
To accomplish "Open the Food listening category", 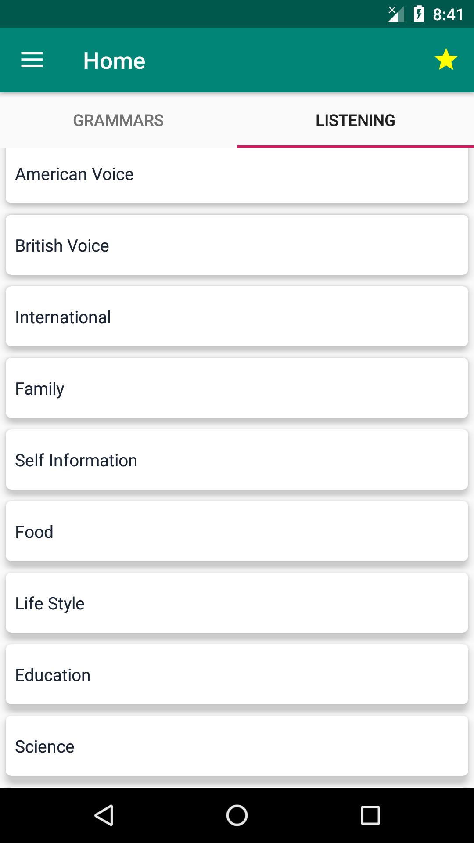I will tap(237, 531).
